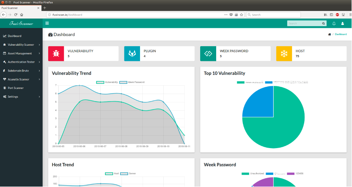The height and width of the screenshot is (187, 352).
Task: Open the notifications bell icon
Action: point(334,23)
